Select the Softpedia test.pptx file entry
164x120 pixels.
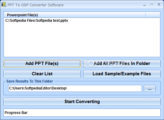[37, 21]
